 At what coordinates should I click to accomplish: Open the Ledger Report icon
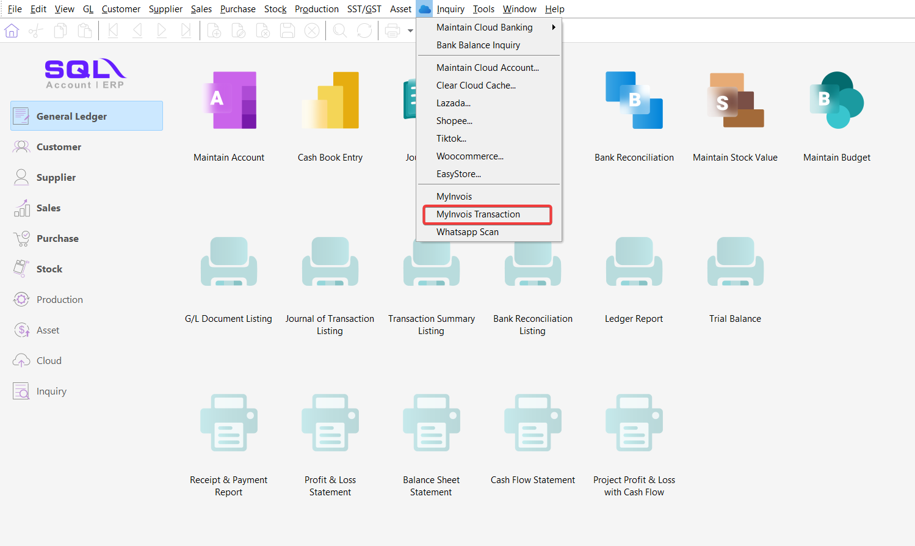click(x=634, y=263)
